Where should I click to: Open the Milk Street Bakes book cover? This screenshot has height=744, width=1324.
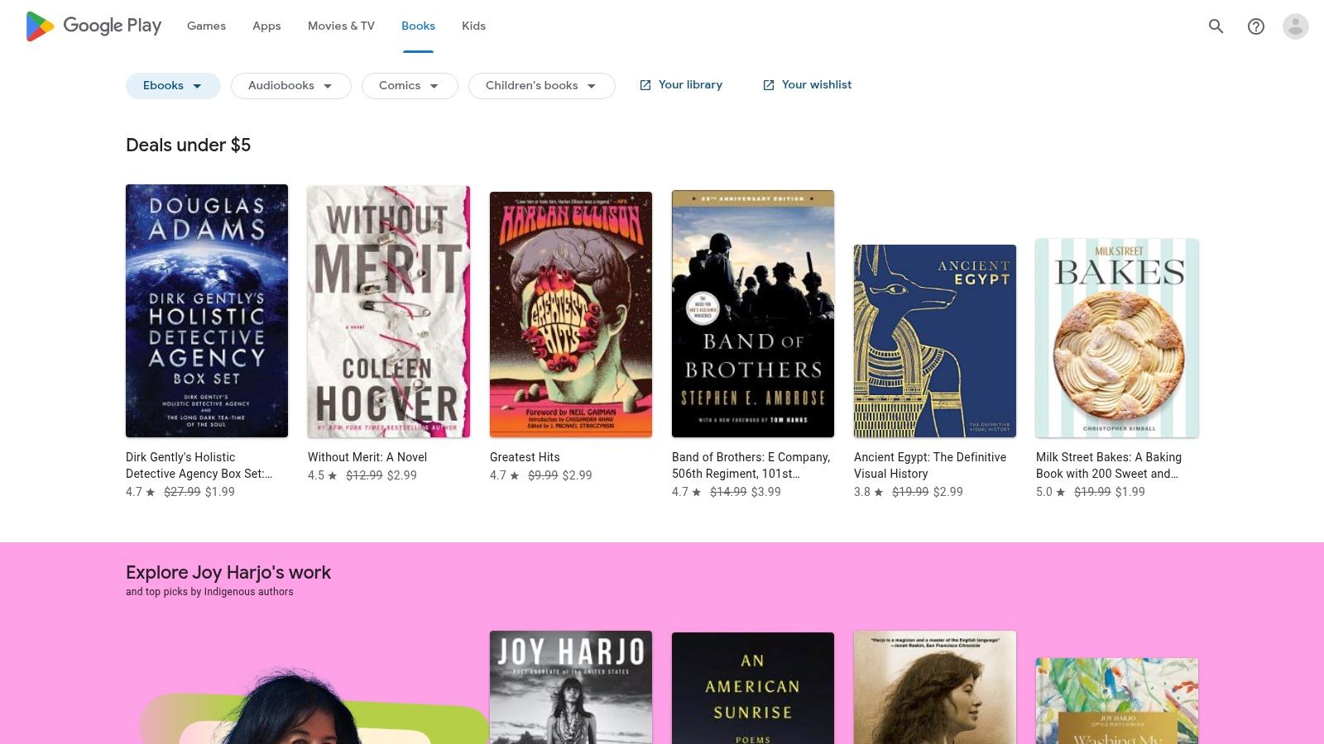(x=1116, y=338)
